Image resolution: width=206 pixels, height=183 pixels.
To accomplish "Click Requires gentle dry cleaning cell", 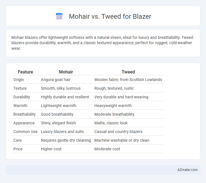I will 66,140.
